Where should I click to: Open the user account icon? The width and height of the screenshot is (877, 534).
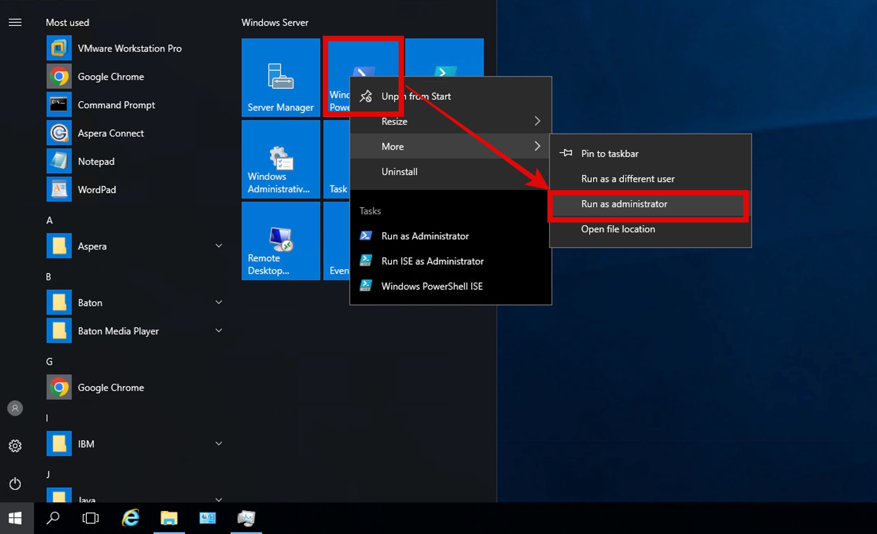pyautogui.click(x=15, y=408)
